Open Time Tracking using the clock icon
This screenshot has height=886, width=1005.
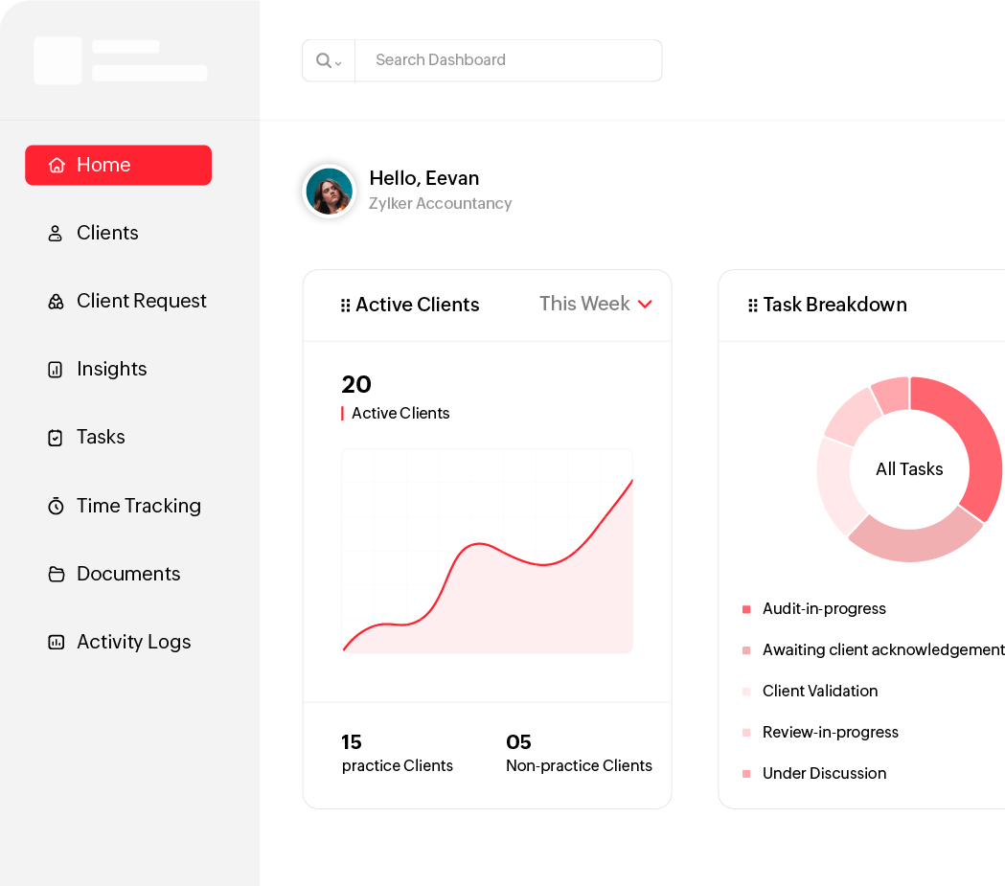point(56,506)
